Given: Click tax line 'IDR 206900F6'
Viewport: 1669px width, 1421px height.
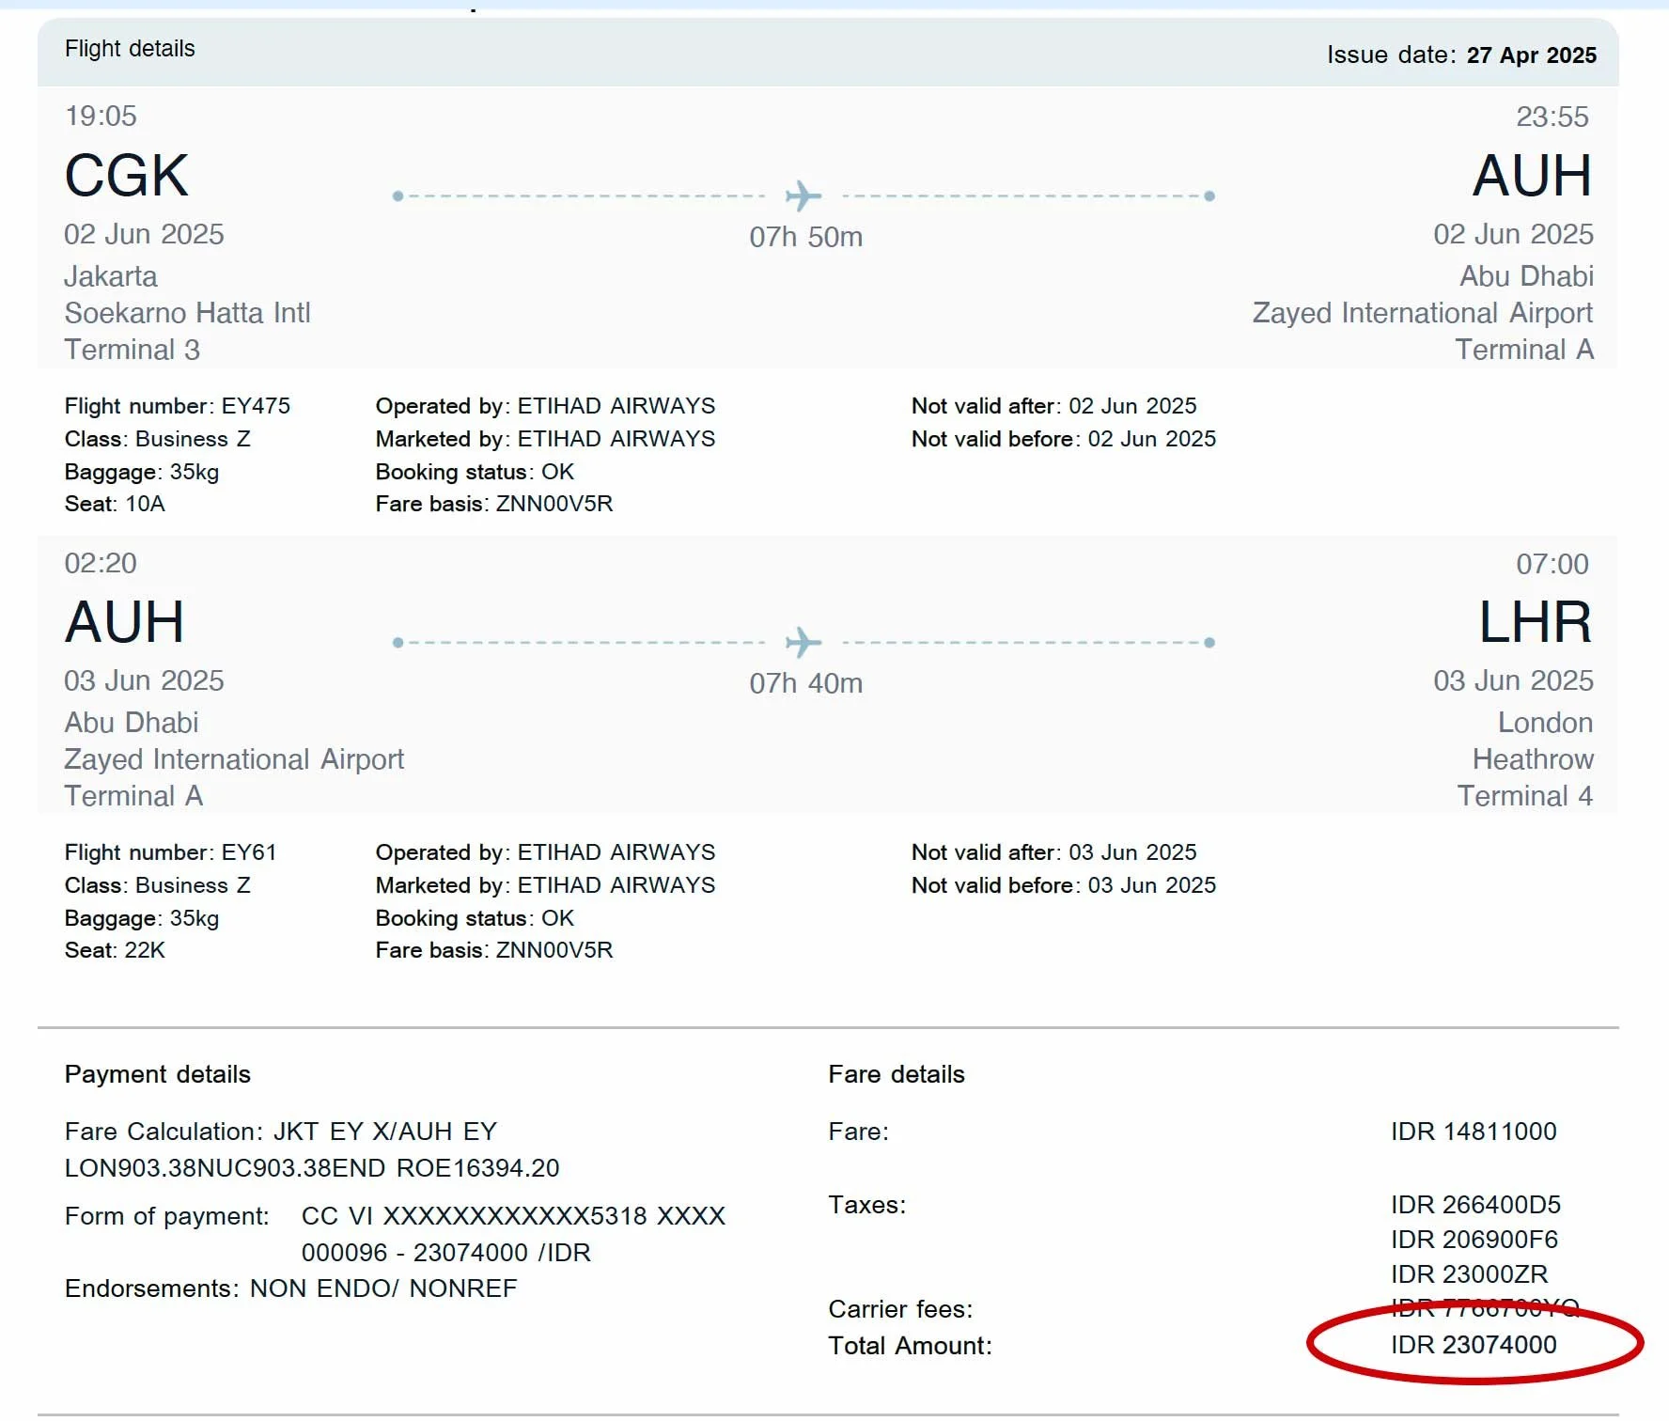Looking at the screenshot, I should click(x=1474, y=1240).
